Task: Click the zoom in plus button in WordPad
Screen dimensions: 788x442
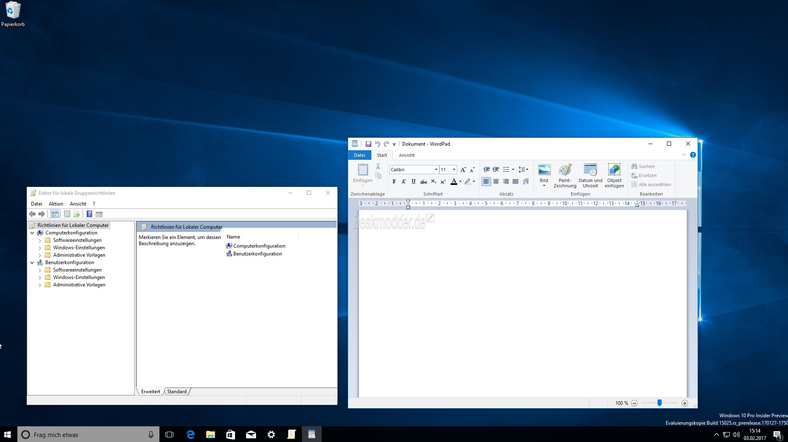Action: point(685,403)
